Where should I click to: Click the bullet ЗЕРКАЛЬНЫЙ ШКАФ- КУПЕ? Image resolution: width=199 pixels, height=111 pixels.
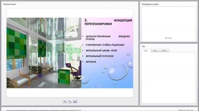click(x=101, y=51)
